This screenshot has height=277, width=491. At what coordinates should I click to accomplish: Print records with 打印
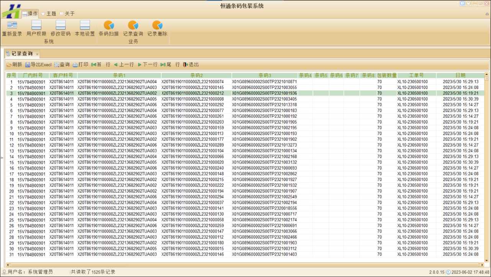click(x=80, y=65)
